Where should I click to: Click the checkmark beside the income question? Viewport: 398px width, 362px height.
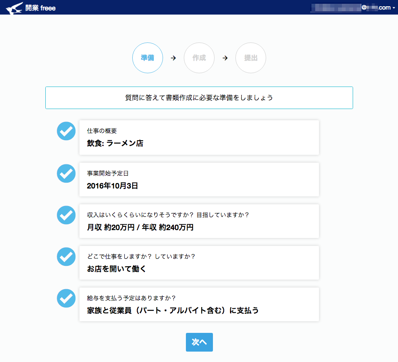(66, 215)
